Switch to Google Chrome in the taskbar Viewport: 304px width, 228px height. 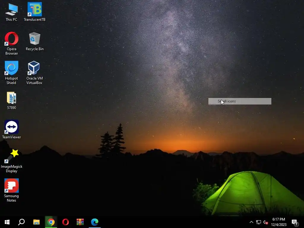[51, 222]
